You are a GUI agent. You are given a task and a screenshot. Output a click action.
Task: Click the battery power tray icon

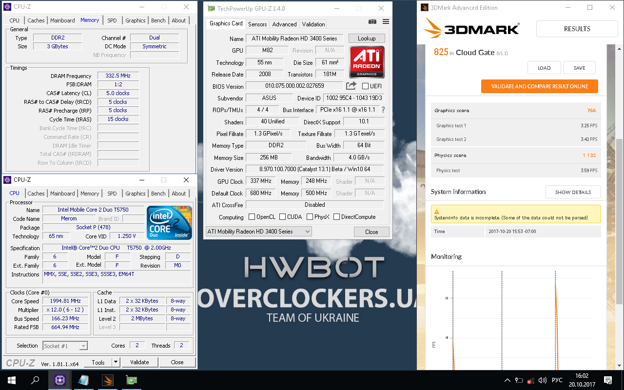click(519, 380)
